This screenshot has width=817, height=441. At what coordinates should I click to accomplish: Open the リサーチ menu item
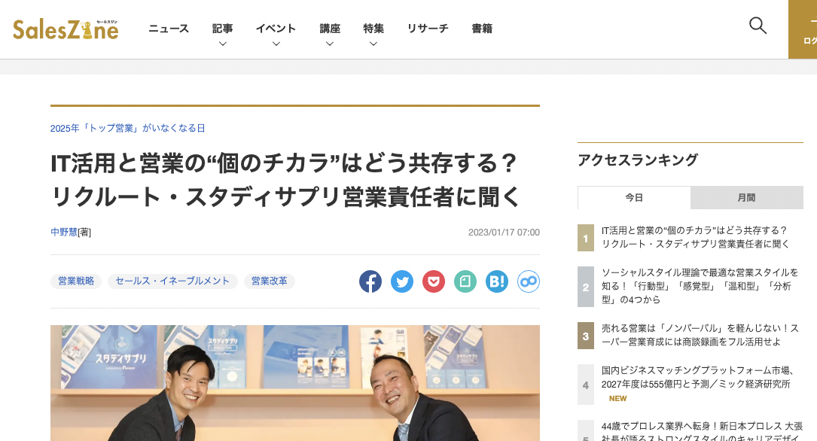click(428, 29)
